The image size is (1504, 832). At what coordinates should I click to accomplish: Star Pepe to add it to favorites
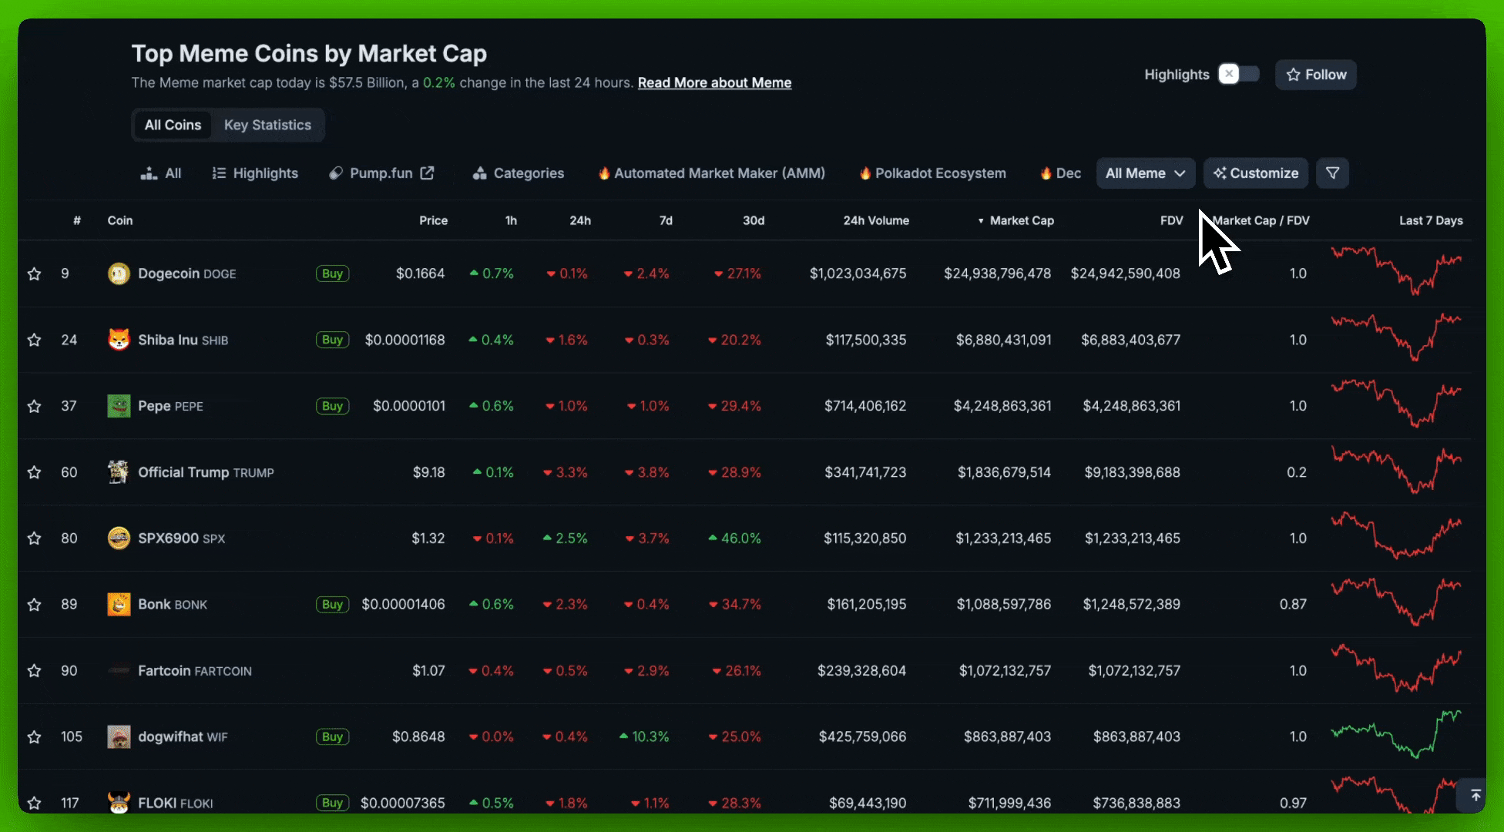click(x=34, y=406)
